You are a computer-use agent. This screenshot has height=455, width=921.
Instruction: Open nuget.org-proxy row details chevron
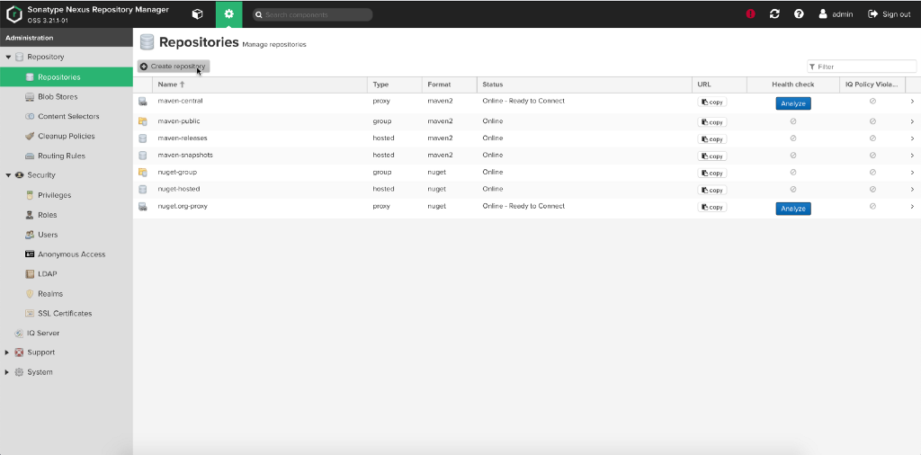912,207
